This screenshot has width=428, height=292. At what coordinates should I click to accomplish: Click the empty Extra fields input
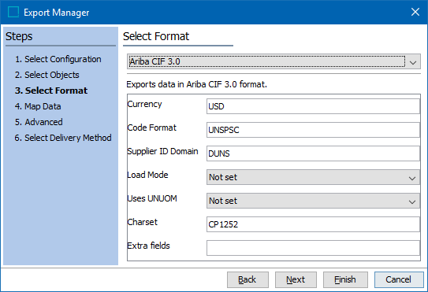(313, 248)
